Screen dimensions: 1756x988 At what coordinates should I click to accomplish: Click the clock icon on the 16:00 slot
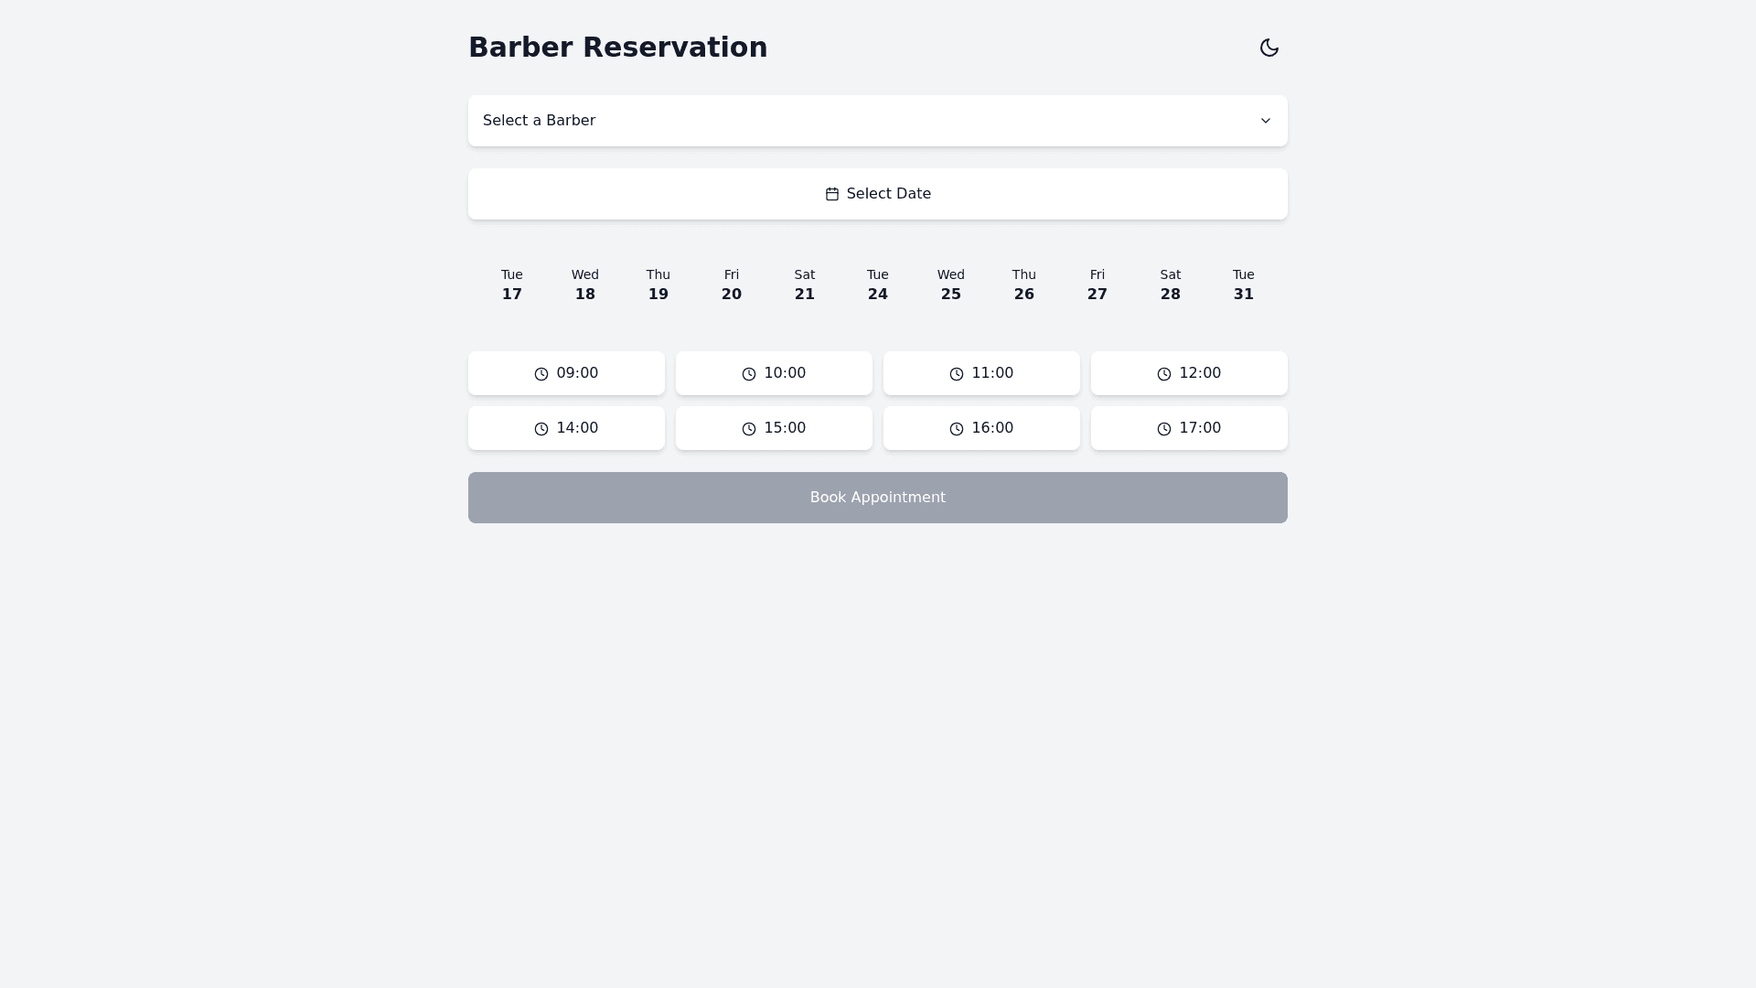pyautogui.click(x=957, y=429)
